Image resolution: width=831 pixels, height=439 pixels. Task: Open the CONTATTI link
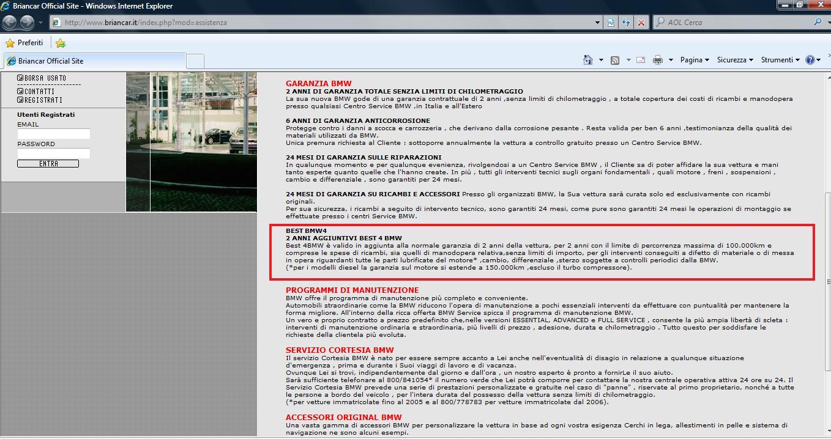click(36, 92)
